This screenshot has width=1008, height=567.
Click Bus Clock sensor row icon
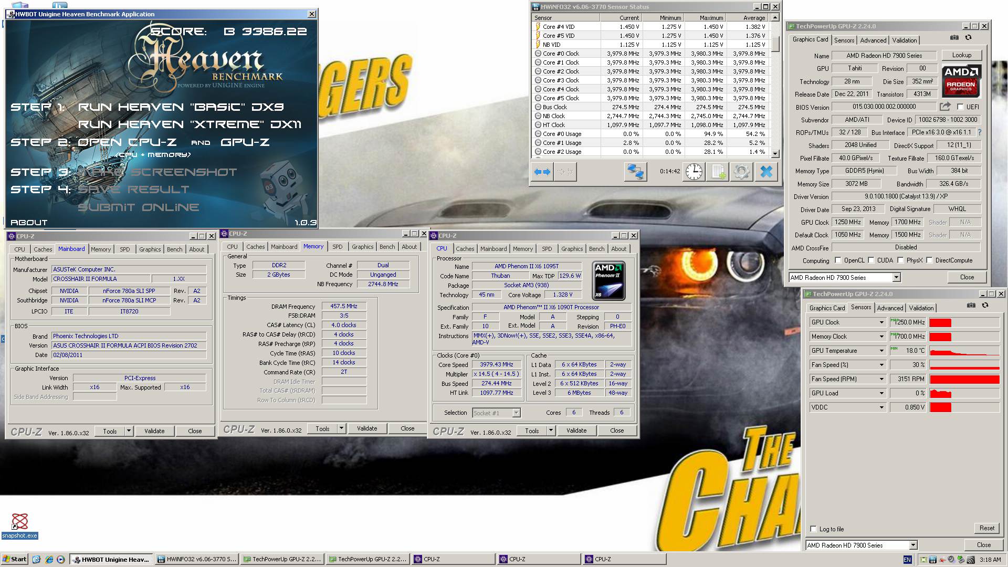538,107
